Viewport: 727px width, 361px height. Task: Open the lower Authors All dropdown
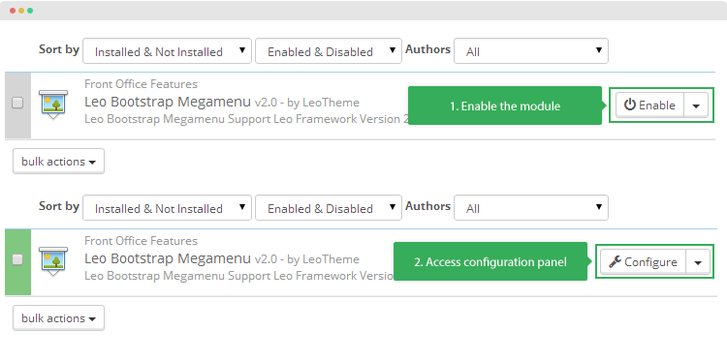(531, 208)
